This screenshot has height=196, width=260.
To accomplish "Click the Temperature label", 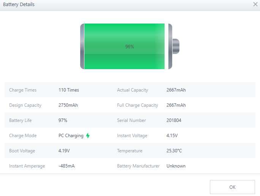I will click(x=130, y=151).
